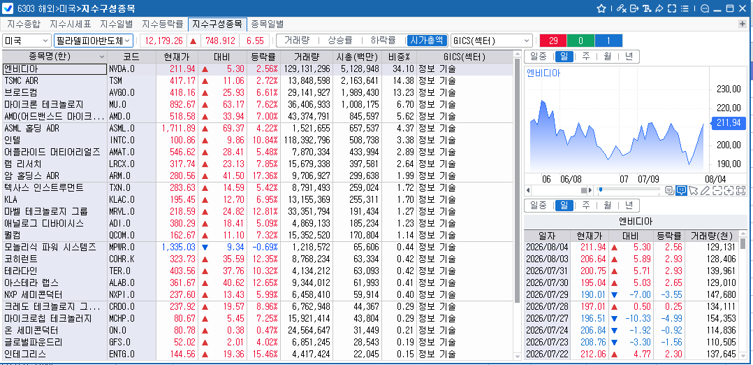Sort by 하락률 filter button
This screenshot has width=753, height=365.
(383, 41)
